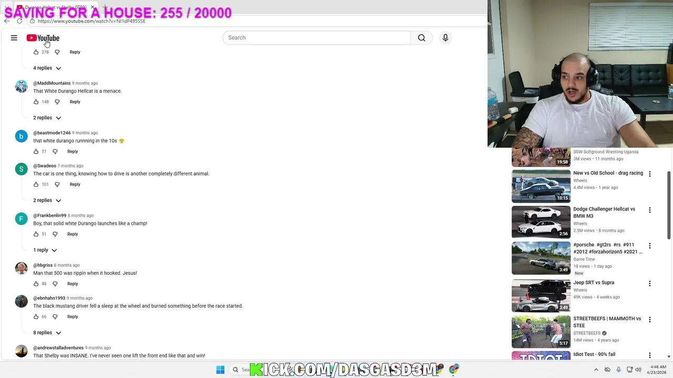This screenshot has height=378, width=673.
Task: Click the browser address bar URL
Action: coord(91,21)
